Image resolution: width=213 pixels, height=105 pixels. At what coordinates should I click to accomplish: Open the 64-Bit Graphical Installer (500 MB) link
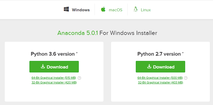(160, 78)
